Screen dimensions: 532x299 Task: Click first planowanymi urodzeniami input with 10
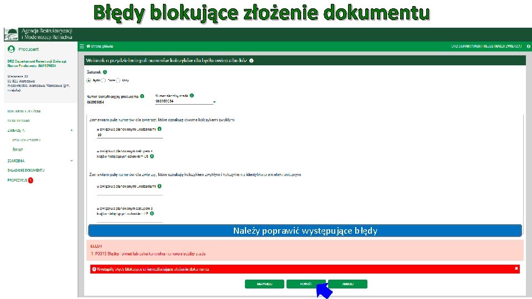tap(130, 135)
